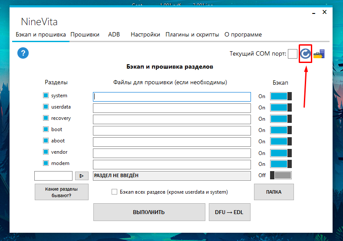Screen dimensions: 343x241
Task: Uncheck the userdata partition checkbox
Action: click(x=46, y=107)
